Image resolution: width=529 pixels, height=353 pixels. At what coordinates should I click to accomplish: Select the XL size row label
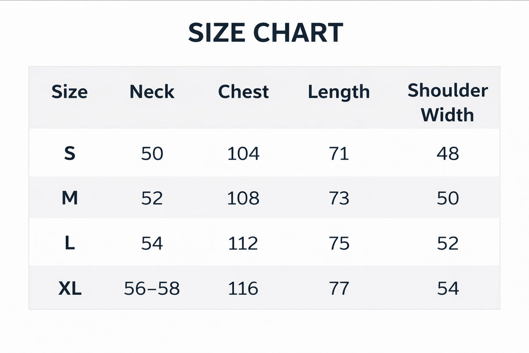pyautogui.click(x=70, y=288)
